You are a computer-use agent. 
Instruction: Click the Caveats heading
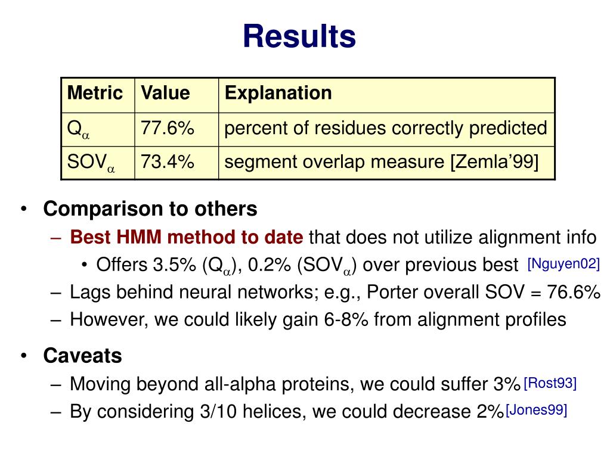click(x=82, y=356)
